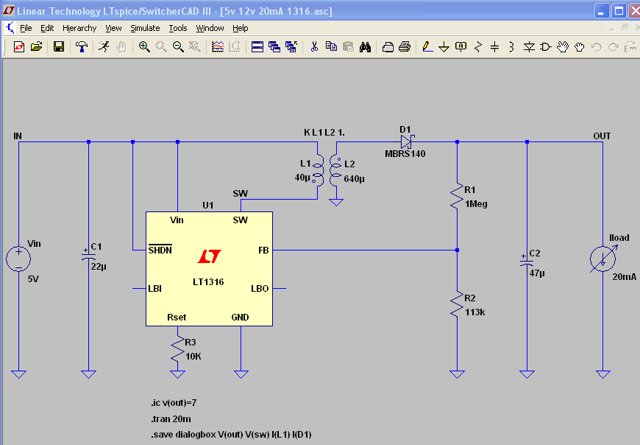Select the Vin voltage source symbol
The width and height of the screenshot is (640, 445).
18,259
